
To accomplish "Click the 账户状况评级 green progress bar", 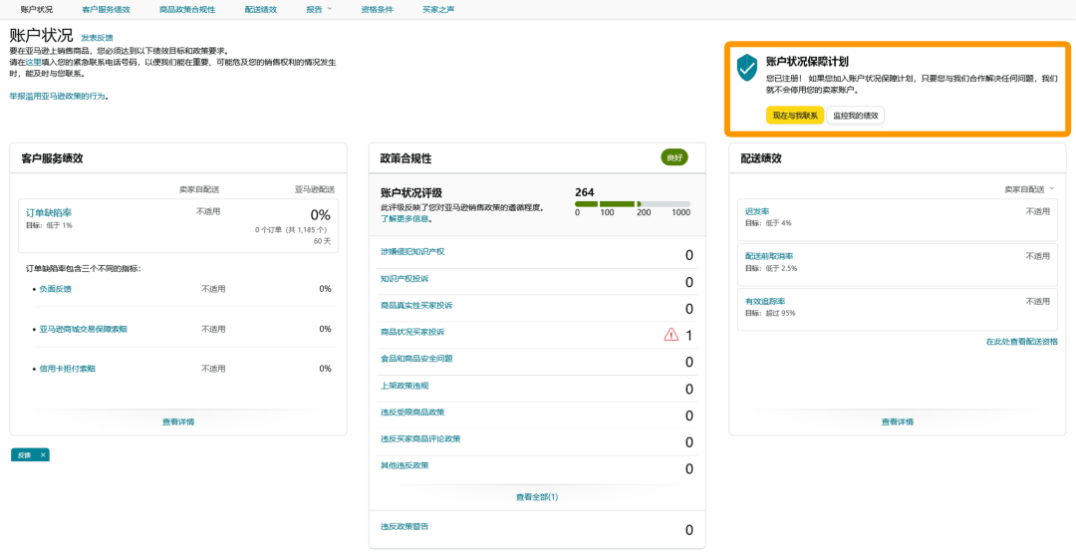I will (632, 204).
